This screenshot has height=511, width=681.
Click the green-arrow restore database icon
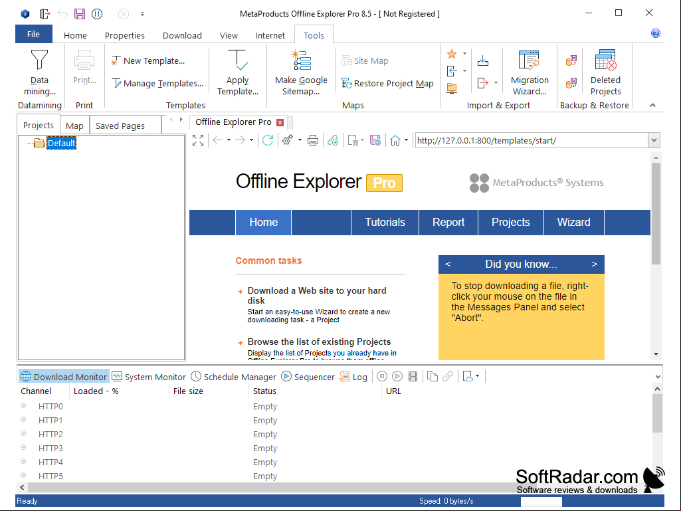[571, 82]
